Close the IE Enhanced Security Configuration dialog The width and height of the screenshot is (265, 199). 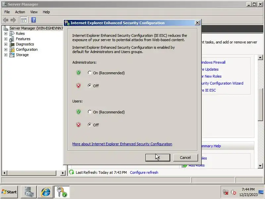pos(197,23)
